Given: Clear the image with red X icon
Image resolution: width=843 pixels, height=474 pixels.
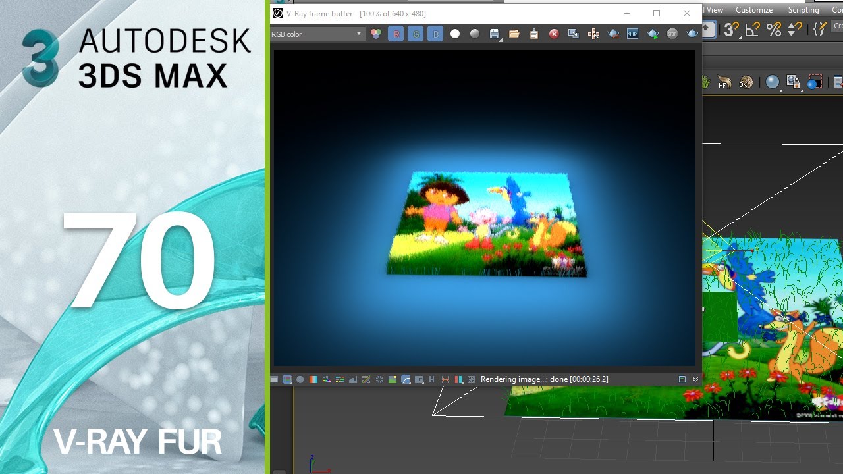Looking at the screenshot, I should (x=554, y=34).
